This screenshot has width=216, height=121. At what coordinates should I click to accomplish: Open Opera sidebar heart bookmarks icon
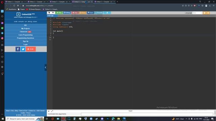[2, 57]
